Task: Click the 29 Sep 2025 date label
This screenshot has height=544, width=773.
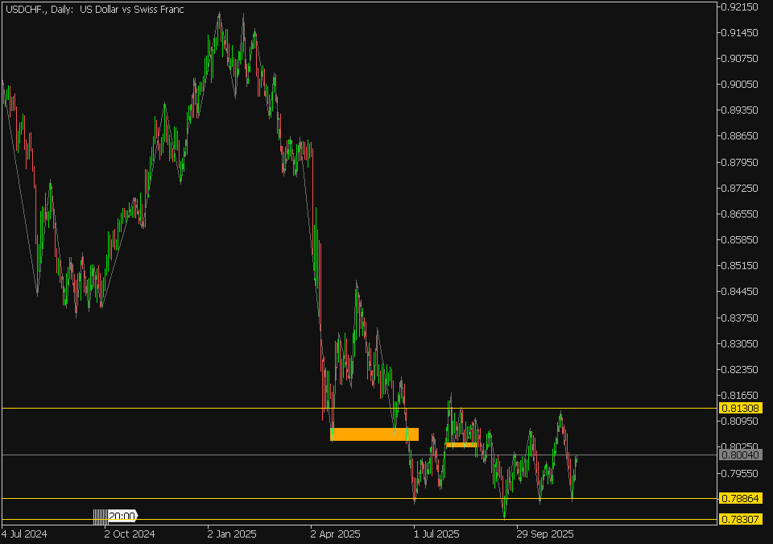Action: (544, 534)
